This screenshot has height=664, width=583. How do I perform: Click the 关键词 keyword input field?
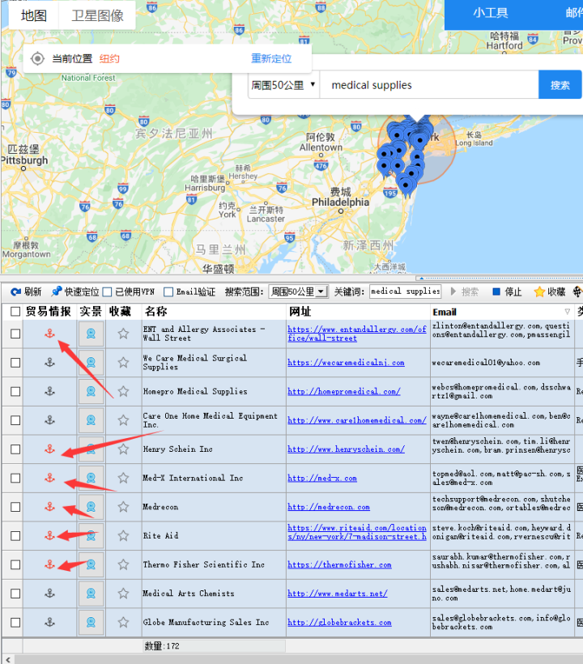[405, 292]
